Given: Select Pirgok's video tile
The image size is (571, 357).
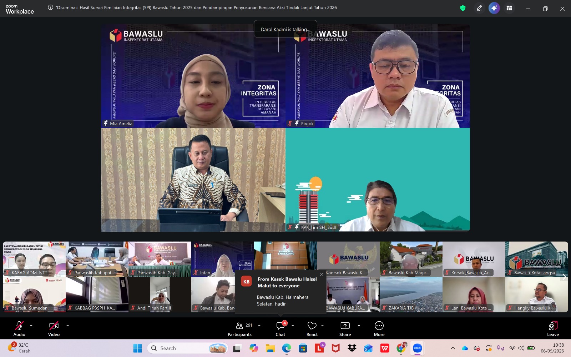Looking at the screenshot, I should click(x=378, y=76).
